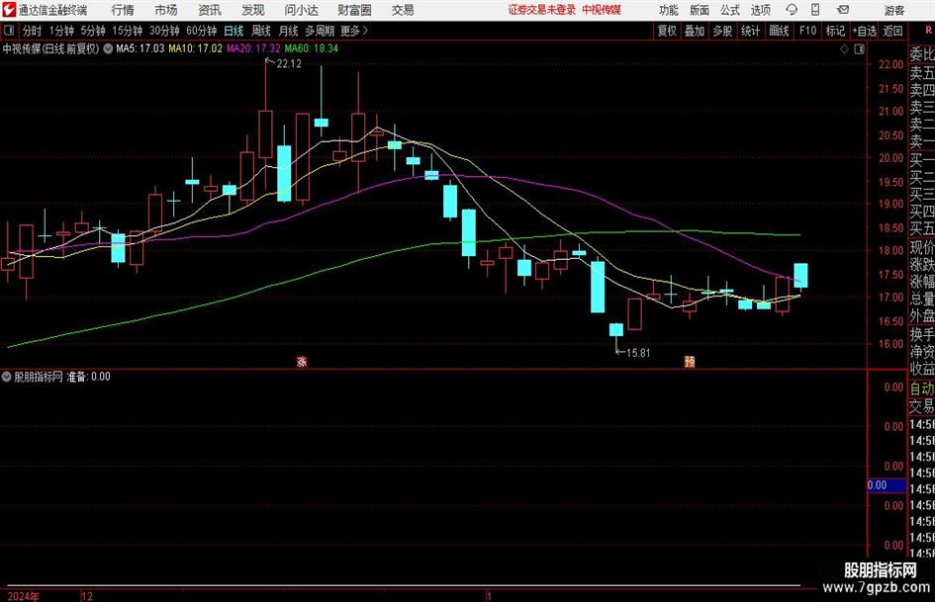
Task: Switch to the 1分钟 period tab
Action: (61, 31)
